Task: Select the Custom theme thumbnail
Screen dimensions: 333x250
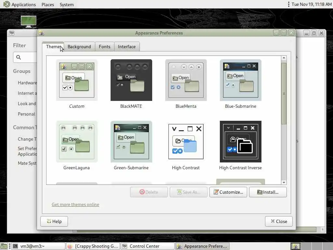Action: tap(77, 80)
